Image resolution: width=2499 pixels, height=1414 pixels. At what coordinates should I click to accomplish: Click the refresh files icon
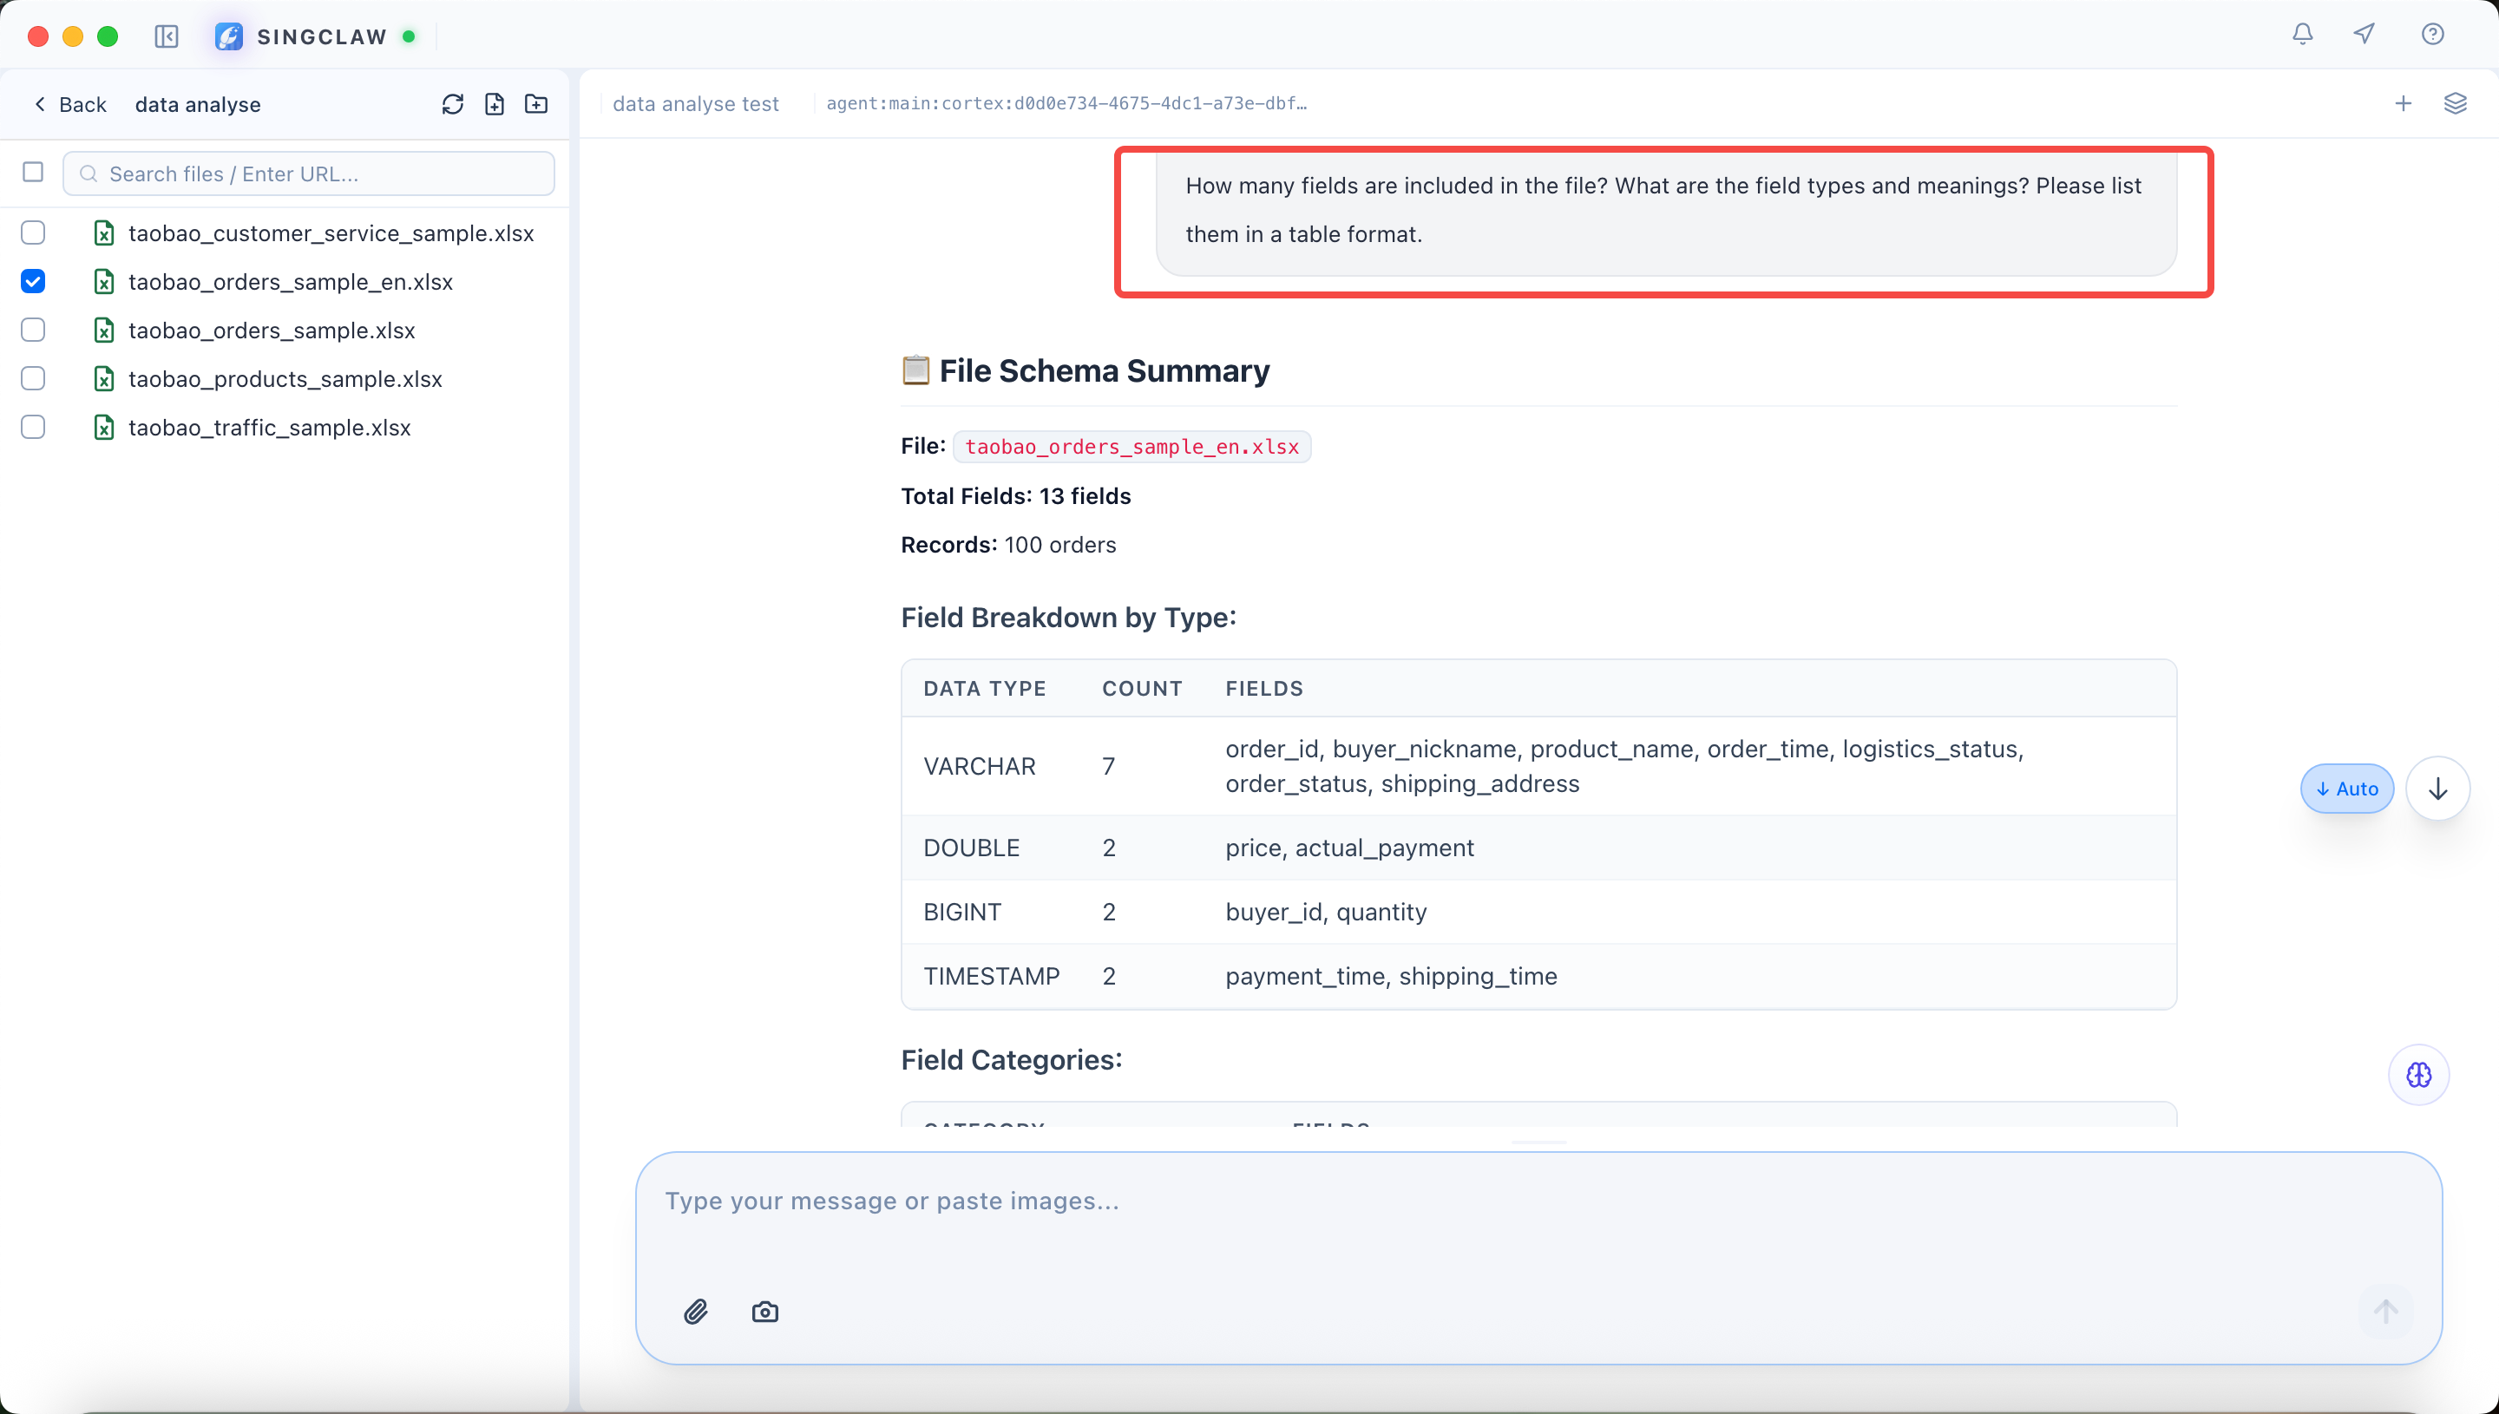tap(453, 104)
